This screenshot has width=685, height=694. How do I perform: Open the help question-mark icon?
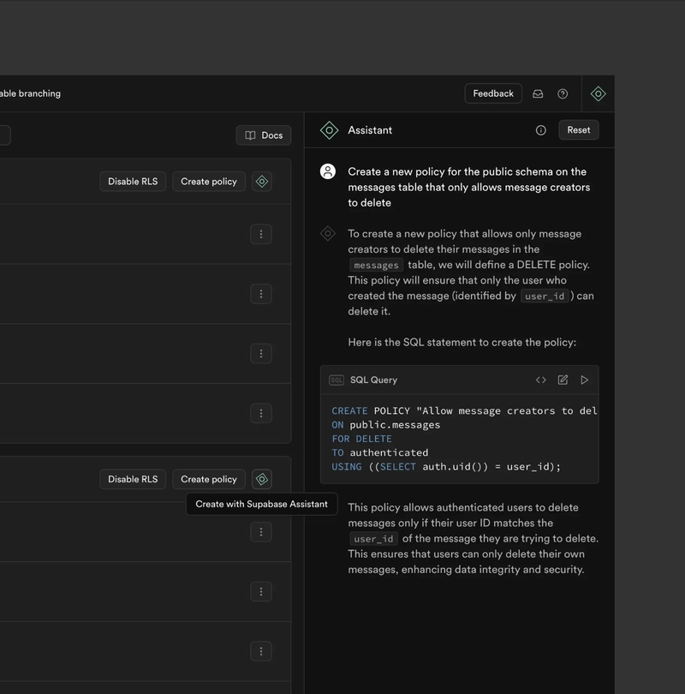pyautogui.click(x=563, y=94)
